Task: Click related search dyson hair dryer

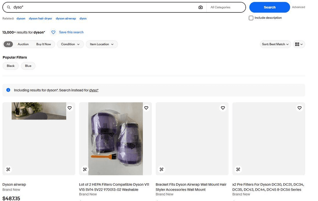Action: tap(40, 19)
